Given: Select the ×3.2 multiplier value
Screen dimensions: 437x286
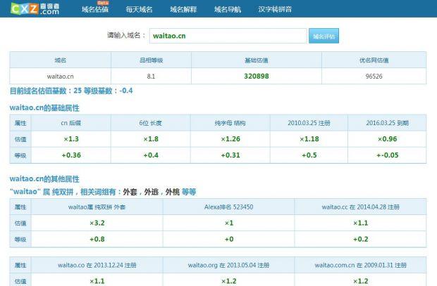Looking at the screenshot, I should click(97, 223).
